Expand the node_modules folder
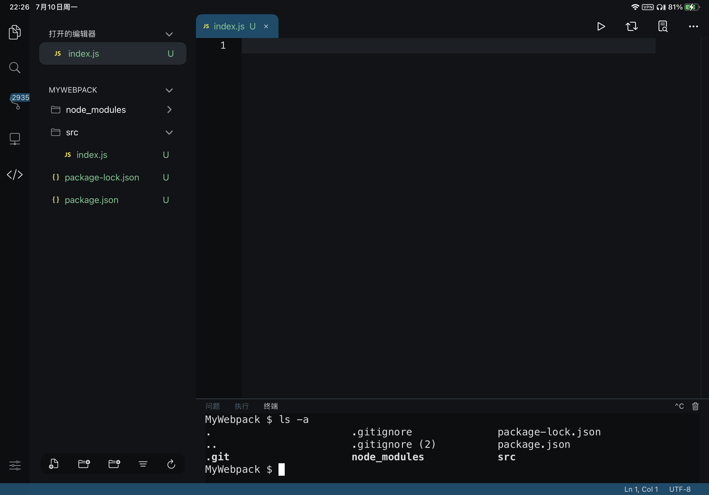Viewport: 709px width, 495px height. pyautogui.click(x=169, y=110)
